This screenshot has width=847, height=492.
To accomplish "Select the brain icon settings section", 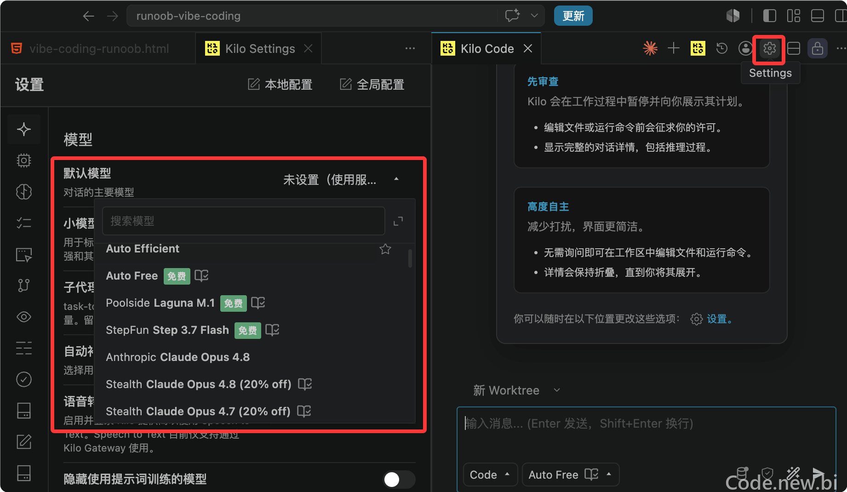I will (x=24, y=192).
